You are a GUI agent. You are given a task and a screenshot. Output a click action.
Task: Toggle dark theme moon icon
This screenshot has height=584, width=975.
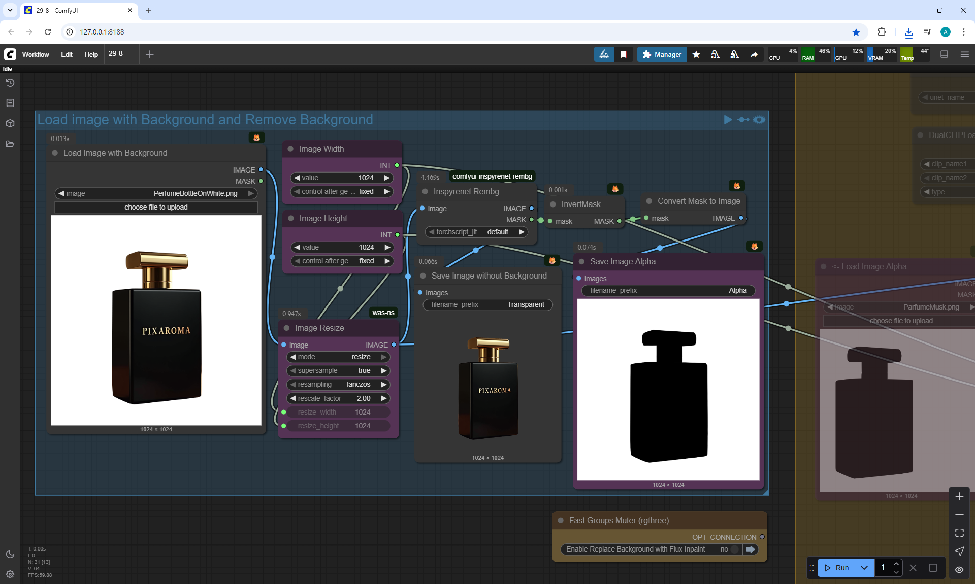pos(10,554)
